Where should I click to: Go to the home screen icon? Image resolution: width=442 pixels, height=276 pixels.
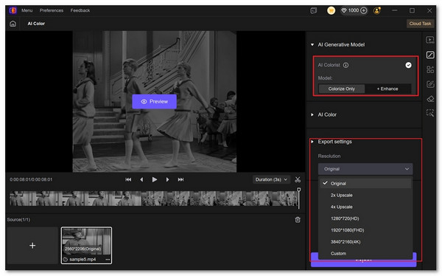[x=13, y=24]
